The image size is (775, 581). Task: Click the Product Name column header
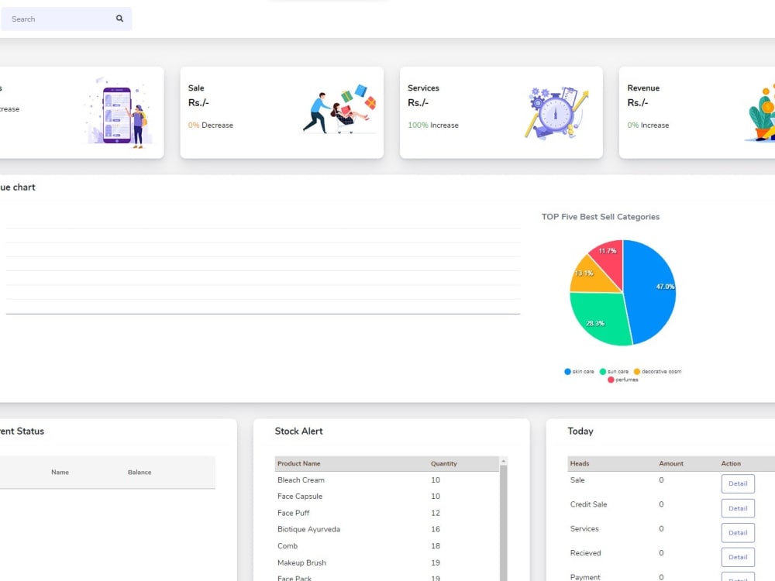[x=298, y=463]
